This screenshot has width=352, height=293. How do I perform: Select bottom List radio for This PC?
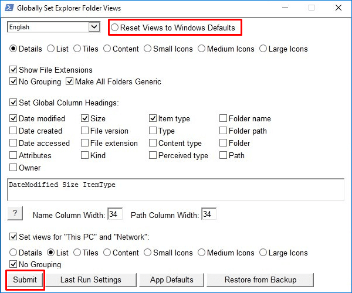(50, 253)
